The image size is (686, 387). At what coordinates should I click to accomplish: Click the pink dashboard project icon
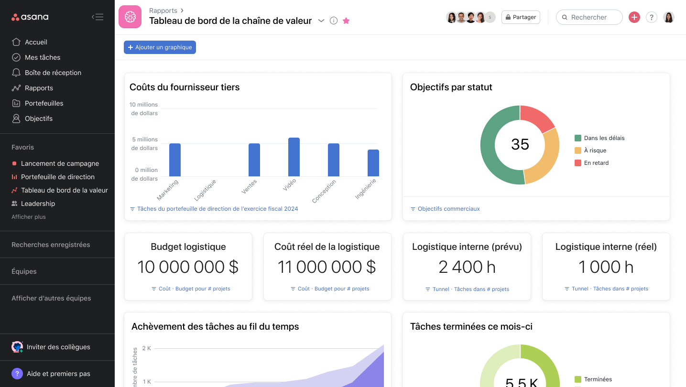pyautogui.click(x=130, y=17)
